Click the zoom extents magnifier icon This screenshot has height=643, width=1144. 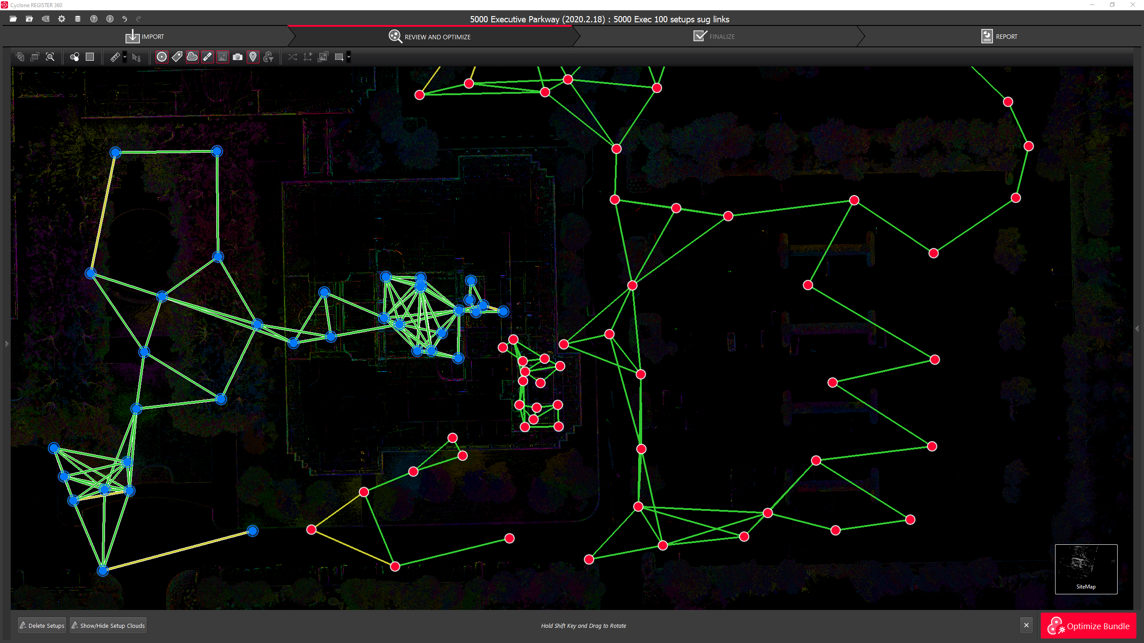pyautogui.click(x=50, y=57)
